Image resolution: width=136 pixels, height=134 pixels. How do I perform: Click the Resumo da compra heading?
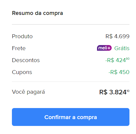click(x=37, y=13)
